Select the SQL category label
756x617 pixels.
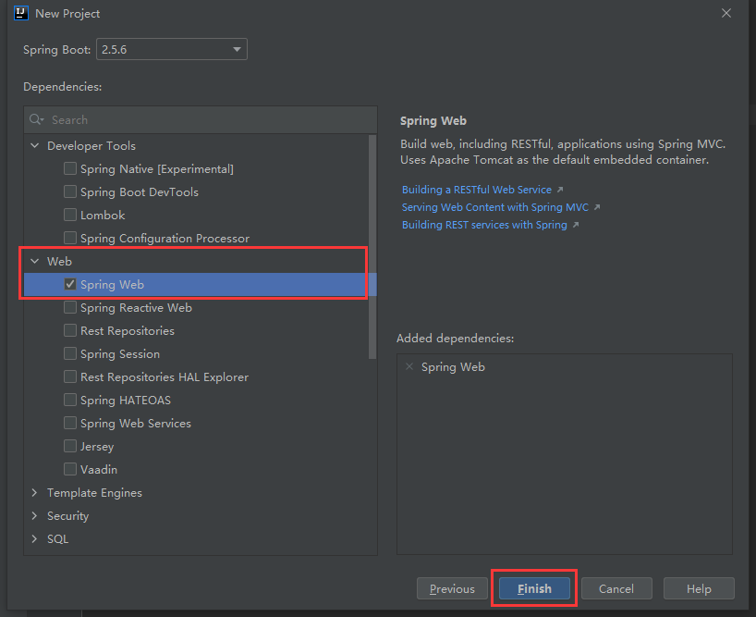[57, 539]
